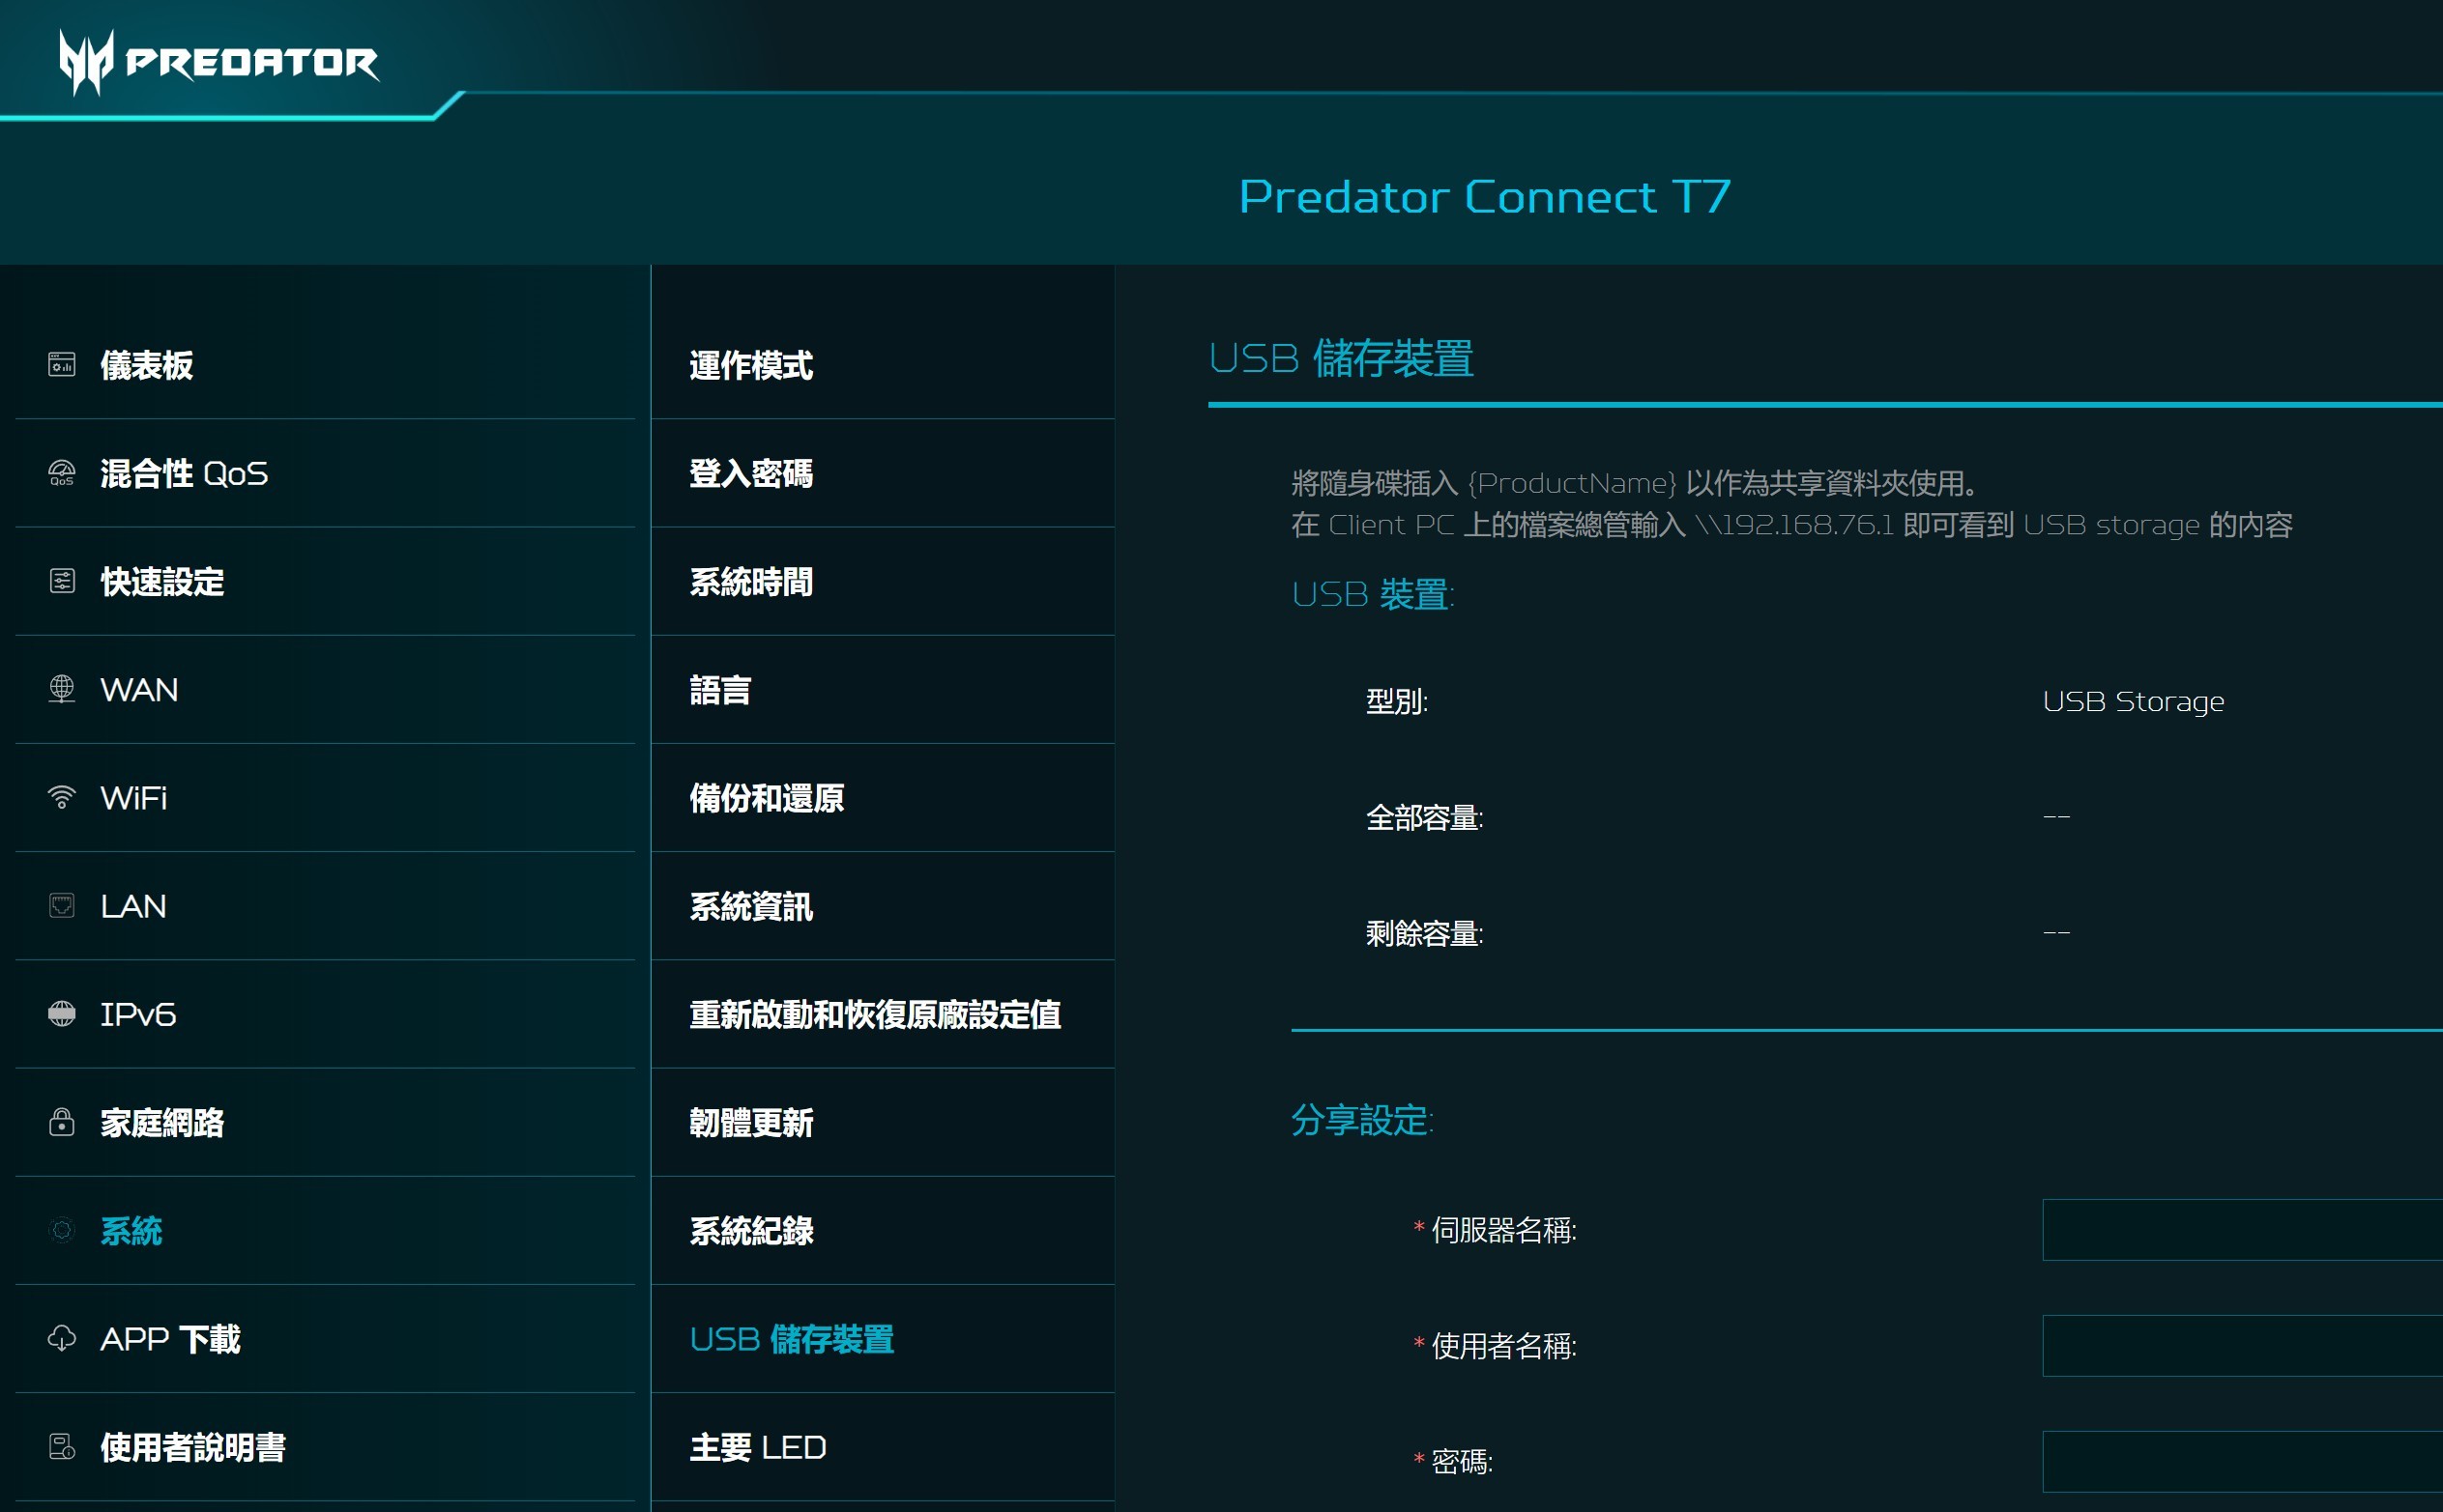
Task: Open 重新啟動和恢復原廠設定值 submenu item
Action: (x=884, y=1014)
